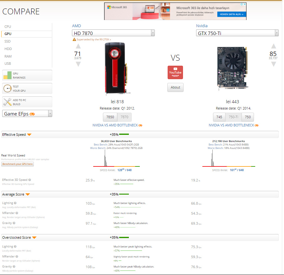
Task: Click the help icon next to Average Score MRender
Action: [x=17, y=213]
